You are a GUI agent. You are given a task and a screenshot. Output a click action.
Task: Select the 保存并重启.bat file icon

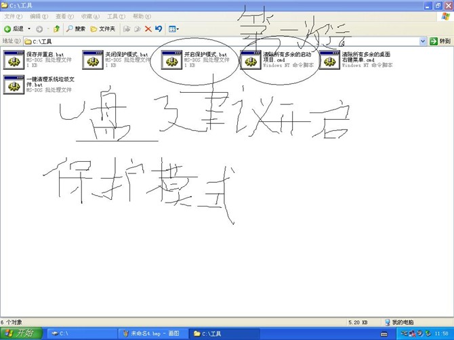tap(14, 60)
